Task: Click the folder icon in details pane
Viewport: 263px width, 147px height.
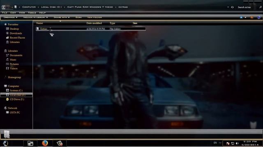Action: [x=7, y=134]
